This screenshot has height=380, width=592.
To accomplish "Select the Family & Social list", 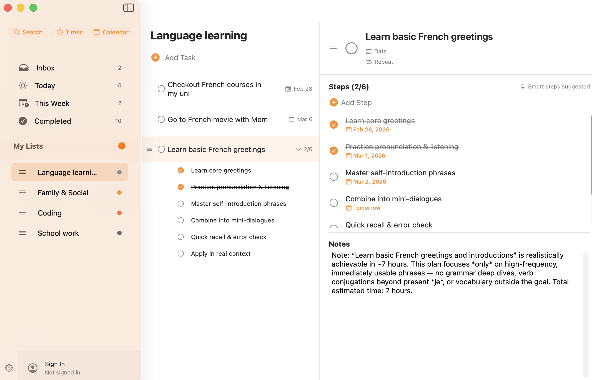I will [x=63, y=192].
